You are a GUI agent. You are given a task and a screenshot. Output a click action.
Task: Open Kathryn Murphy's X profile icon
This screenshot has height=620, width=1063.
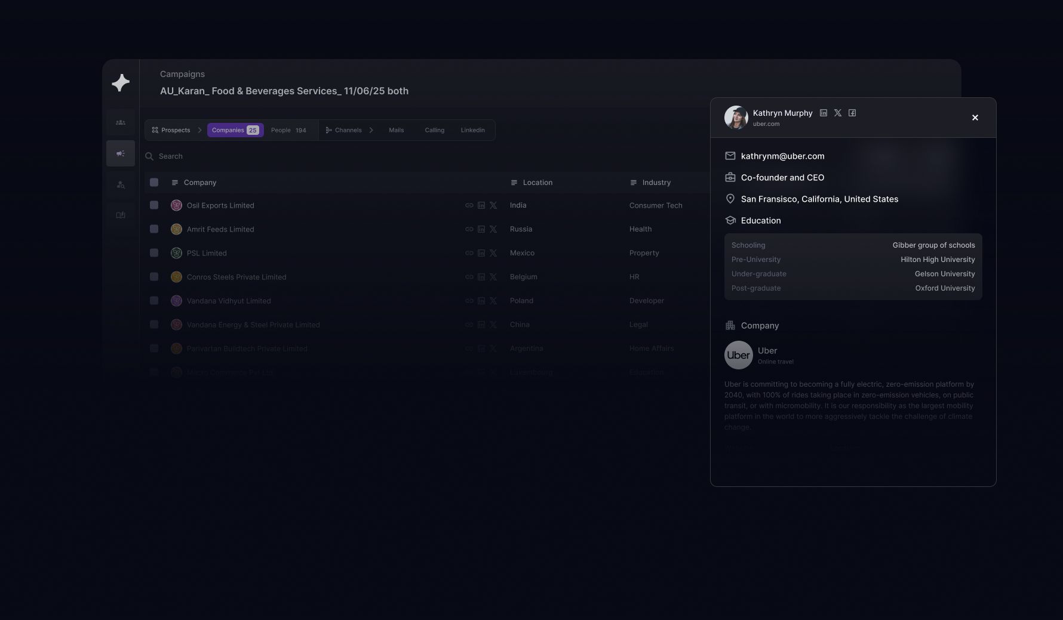coord(838,113)
